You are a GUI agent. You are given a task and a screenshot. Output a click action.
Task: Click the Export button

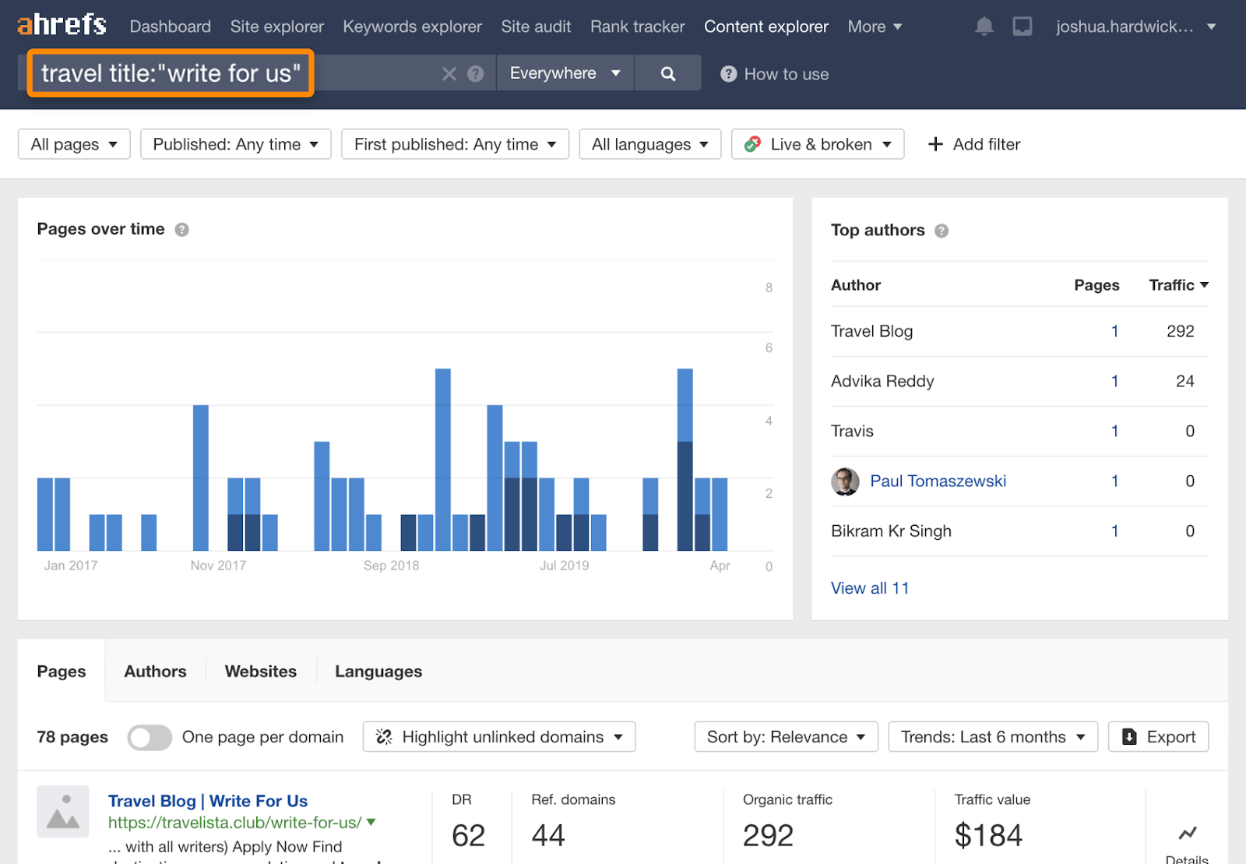1158,737
